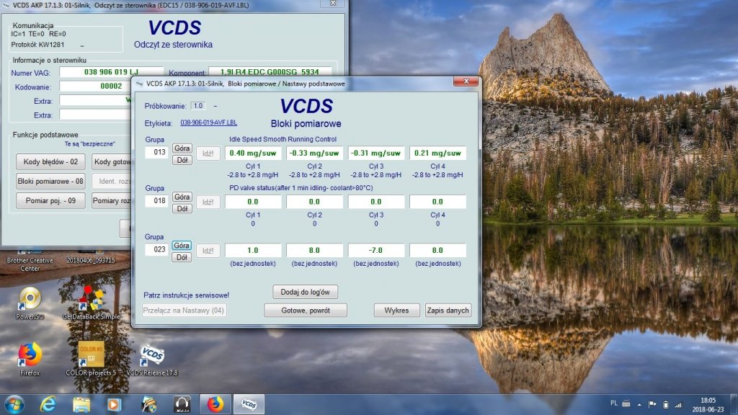Check the battery icon in the tray
The height and width of the screenshot is (415, 738).
(665, 404)
